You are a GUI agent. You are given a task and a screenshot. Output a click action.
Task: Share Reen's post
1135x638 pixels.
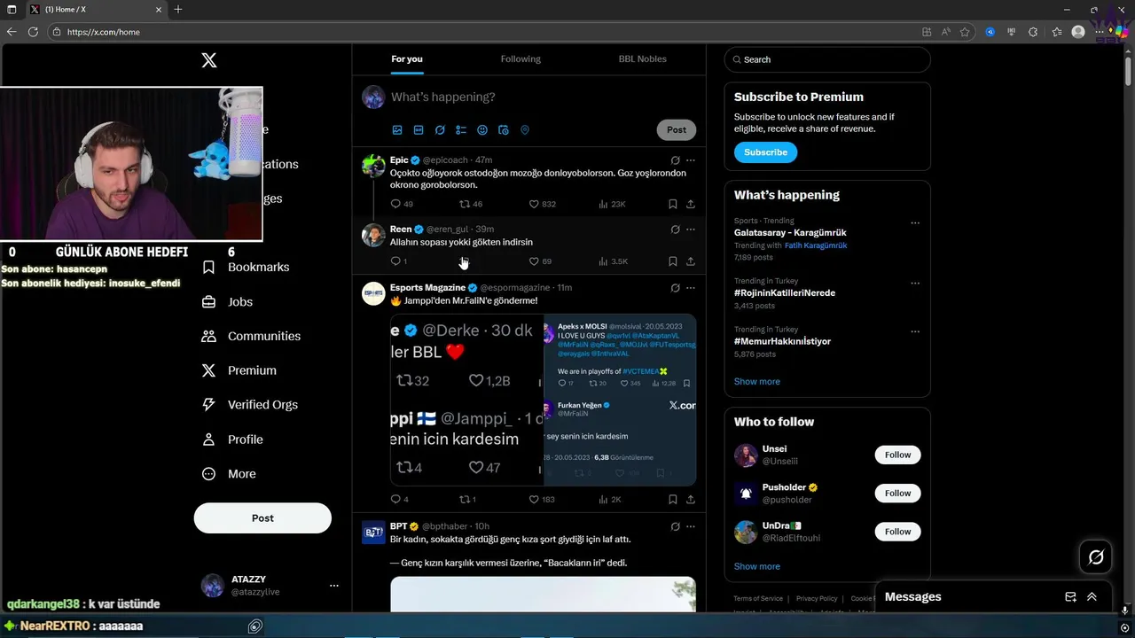(691, 261)
